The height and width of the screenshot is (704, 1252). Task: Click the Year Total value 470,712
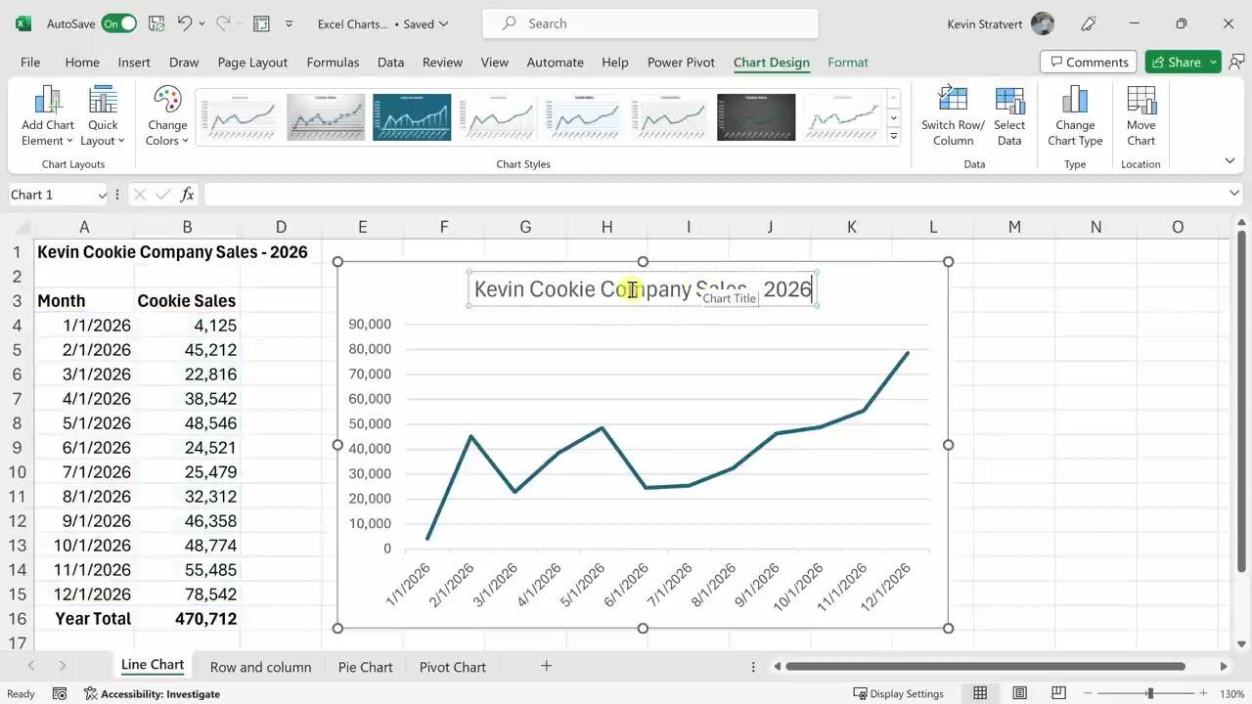click(187, 618)
